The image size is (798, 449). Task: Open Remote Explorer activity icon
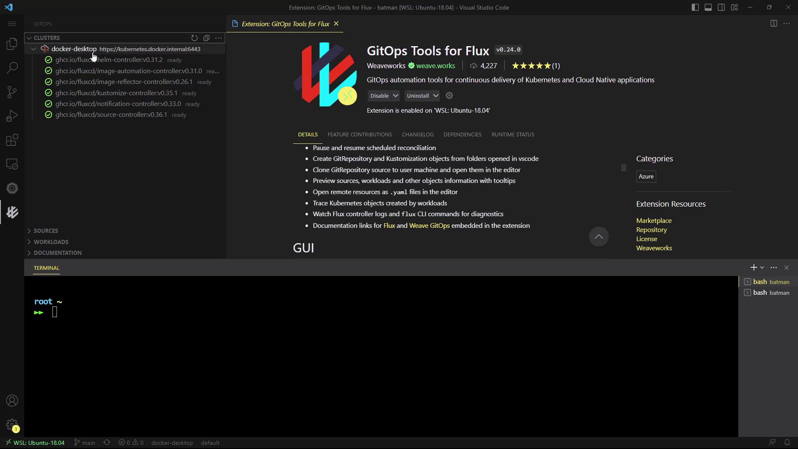pyautogui.click(x=12, y=164)
